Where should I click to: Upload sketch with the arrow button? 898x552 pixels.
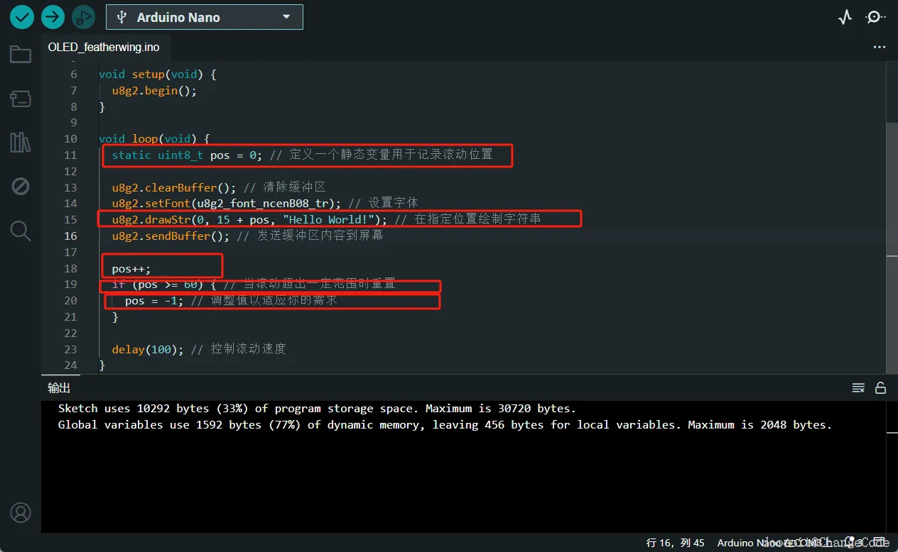[x=53, y=17]
